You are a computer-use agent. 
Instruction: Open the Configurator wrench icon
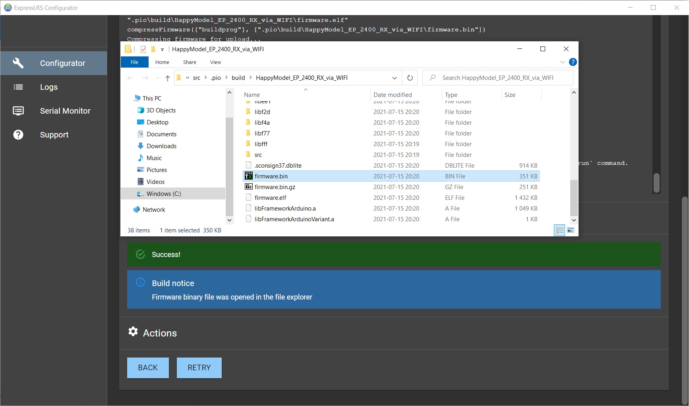[18, 63]
